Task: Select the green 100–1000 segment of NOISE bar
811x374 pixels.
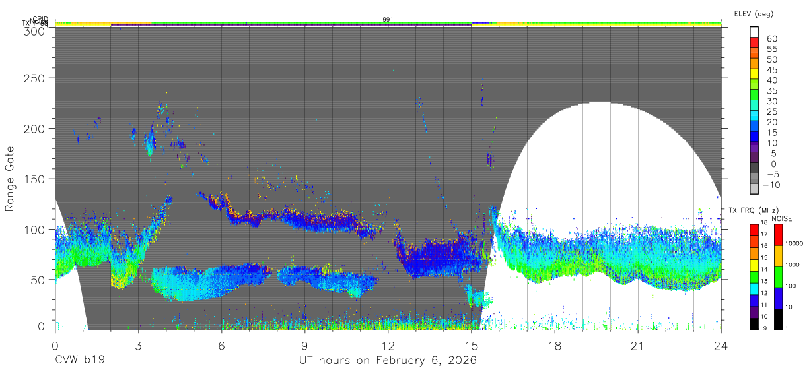Action: point(777,276)
